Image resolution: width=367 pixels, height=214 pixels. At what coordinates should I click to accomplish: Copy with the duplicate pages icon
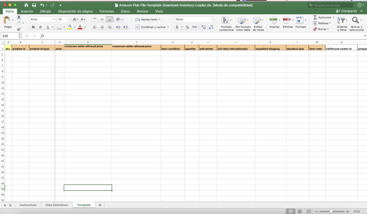(x=19, y=23)
